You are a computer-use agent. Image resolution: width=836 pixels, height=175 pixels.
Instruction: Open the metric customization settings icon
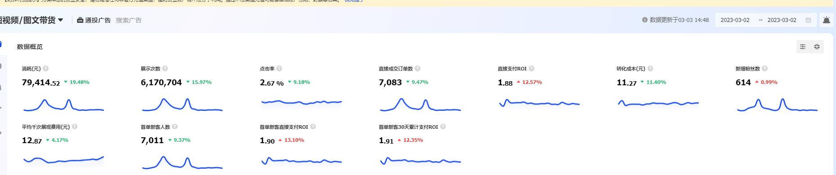(803, 47)
